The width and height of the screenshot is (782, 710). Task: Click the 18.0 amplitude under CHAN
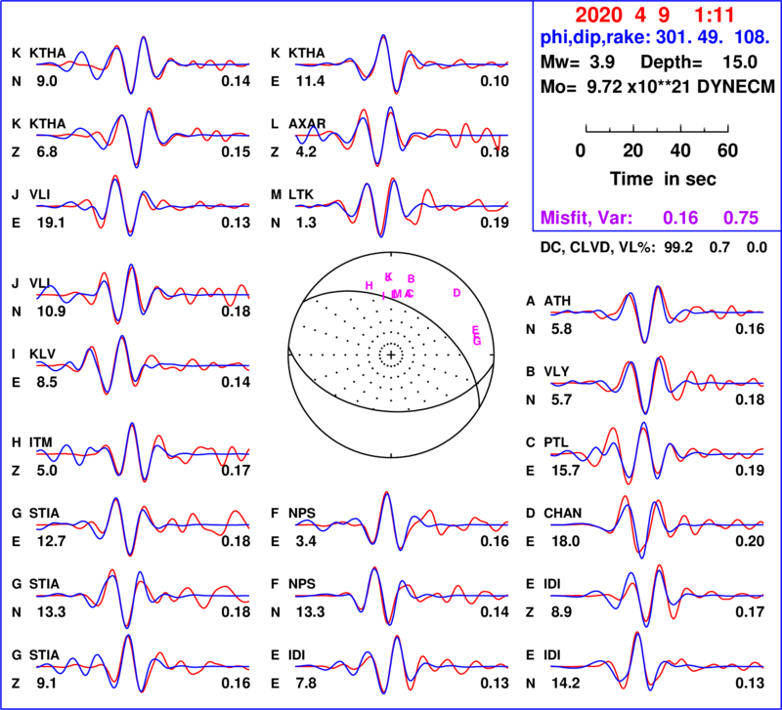click(565, 541)
